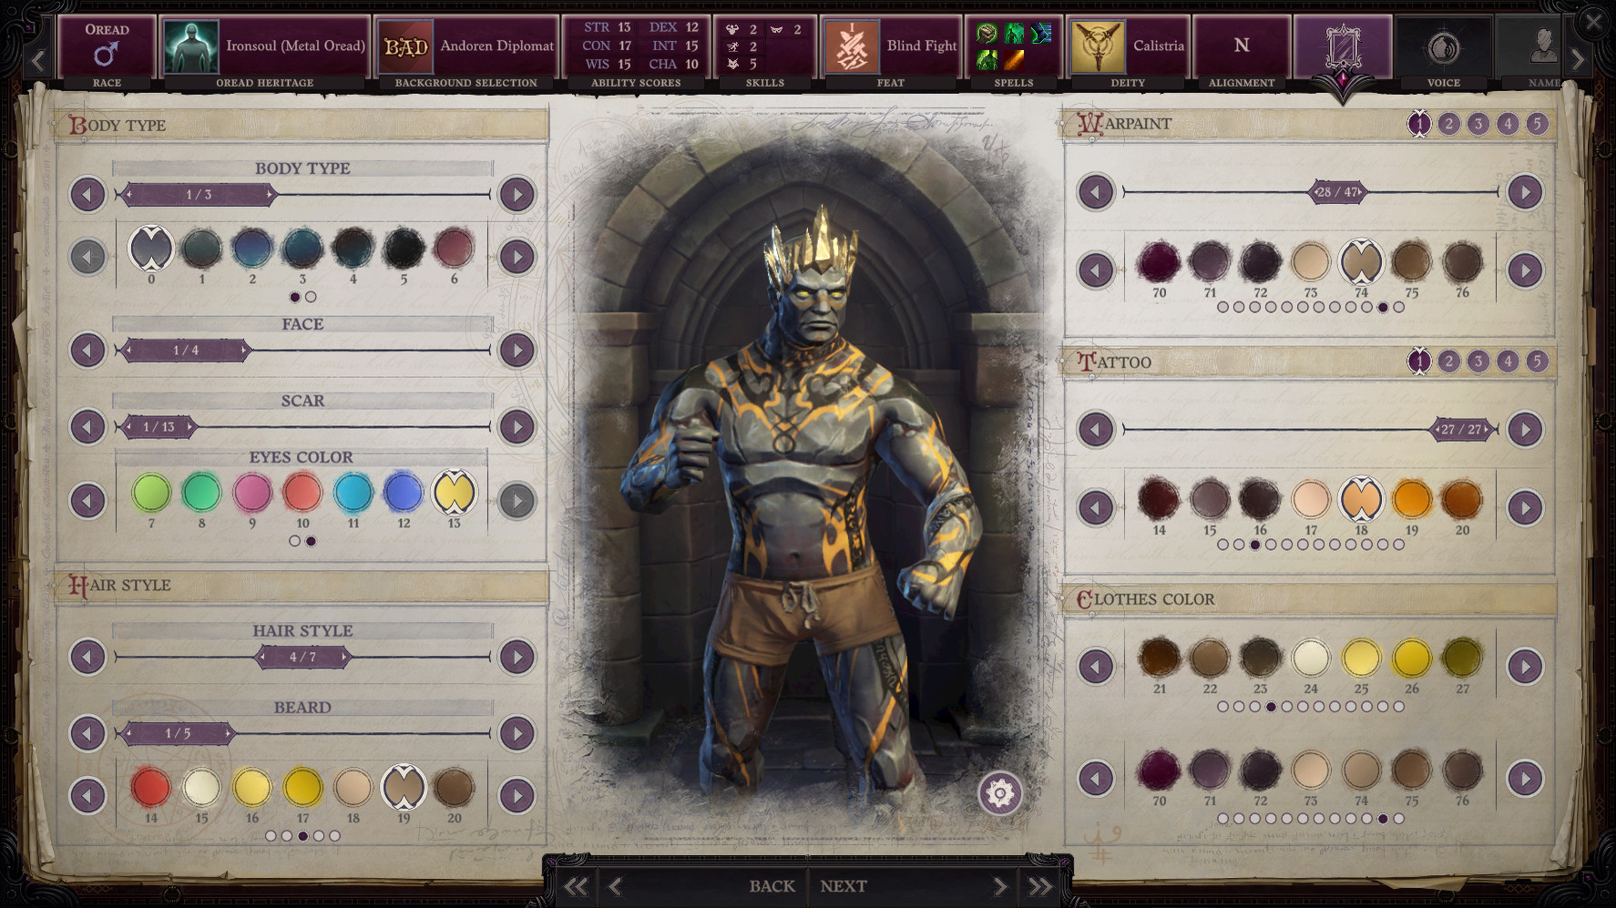Select the second page dot under Eyes Color
Viewport: 1616px width, 908px height.
[x=313, y=541]
